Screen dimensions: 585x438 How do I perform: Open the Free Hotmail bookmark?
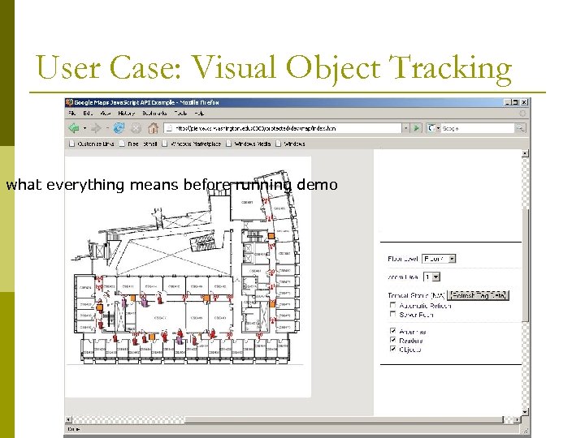(138, 144)
